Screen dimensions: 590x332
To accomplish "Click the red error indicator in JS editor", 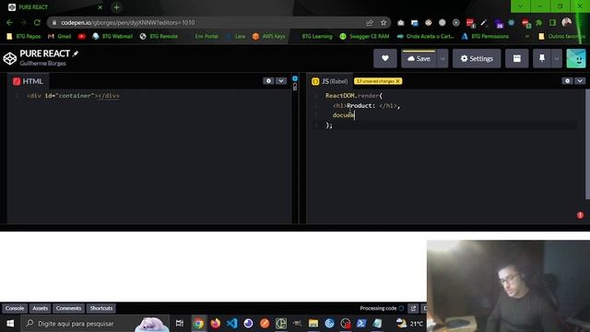I will 580,215.
